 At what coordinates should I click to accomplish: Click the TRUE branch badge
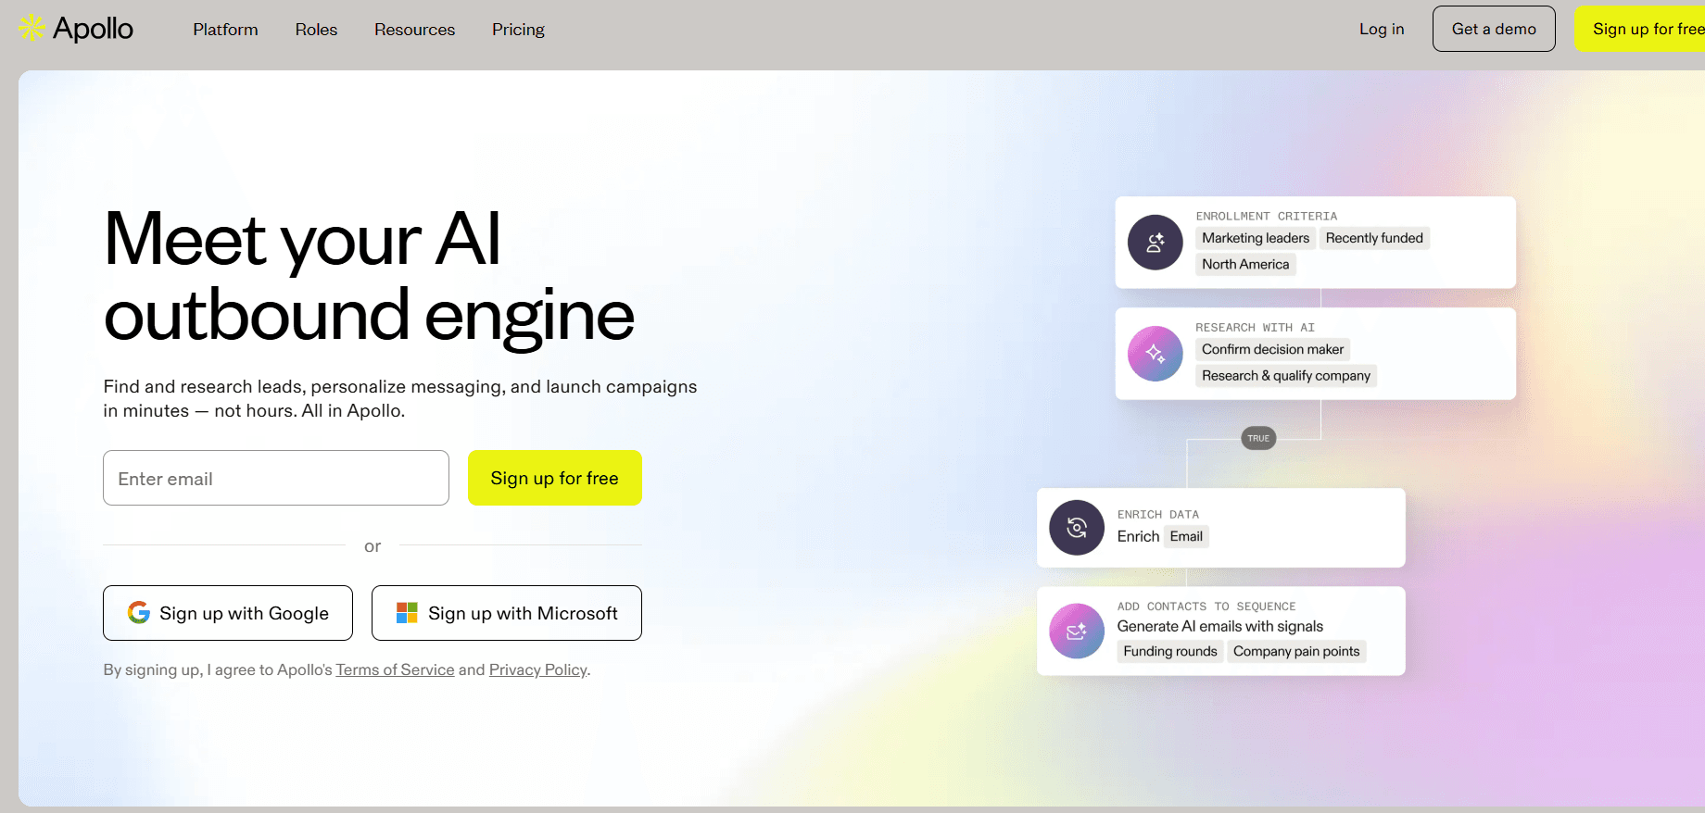pos(1258,438)
